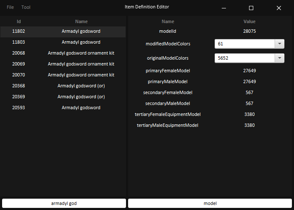Viewport: 294px width, 210px height.
Task: Click the secondaryMaleModel value 567
Action: 249,103
